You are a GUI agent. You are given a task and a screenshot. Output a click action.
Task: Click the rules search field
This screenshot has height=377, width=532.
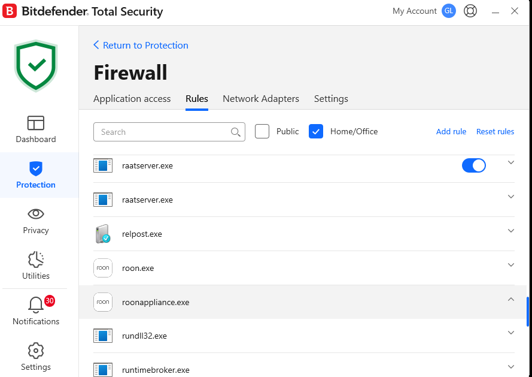coord(162,132)
